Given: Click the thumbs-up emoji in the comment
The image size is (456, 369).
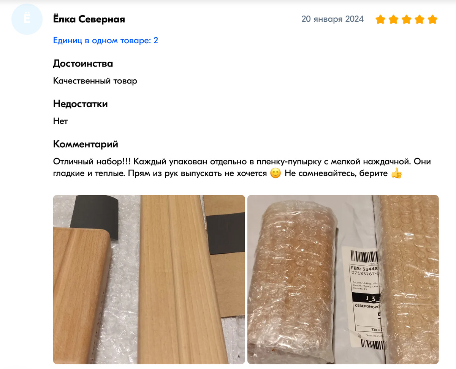Looking at the screenshot, I should click(396, 174).
